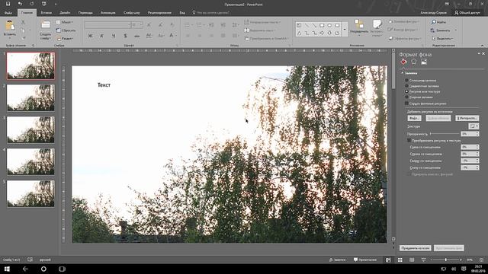Viewport: 488px width, 274px height.
Task: Click the Share (Общий доступ) person icon
Action: click(456, 13)
